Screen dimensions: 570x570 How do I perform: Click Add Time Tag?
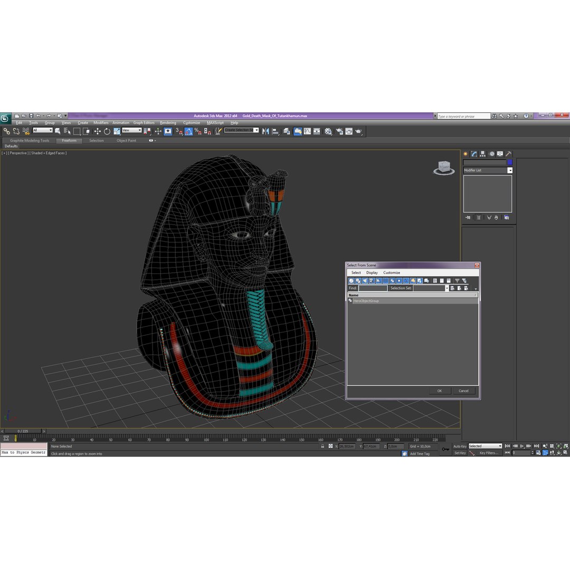[x=420, y=454]
